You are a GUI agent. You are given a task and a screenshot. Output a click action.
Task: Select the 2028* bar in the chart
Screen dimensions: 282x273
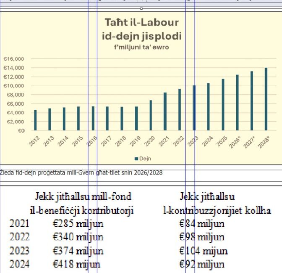click(266, 99)
